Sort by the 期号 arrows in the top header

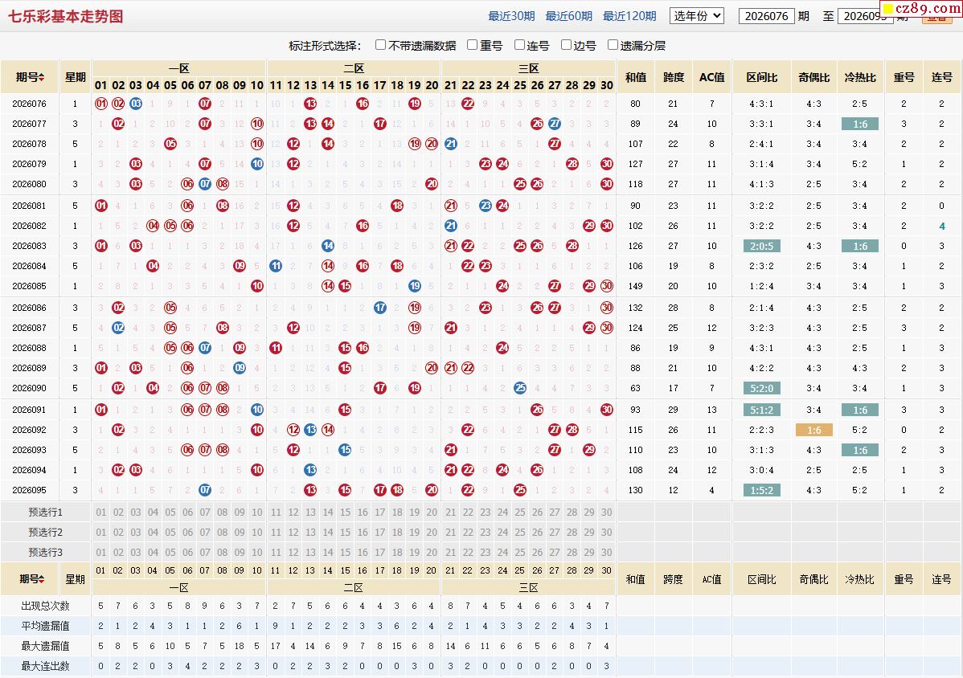41,77
